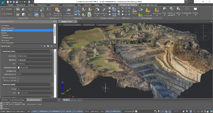Image resolution: width=213 pixels, height=113 pixels.
Task: Click the apply-style sphere icon in visual styles panel
Action: coord(48,46)
